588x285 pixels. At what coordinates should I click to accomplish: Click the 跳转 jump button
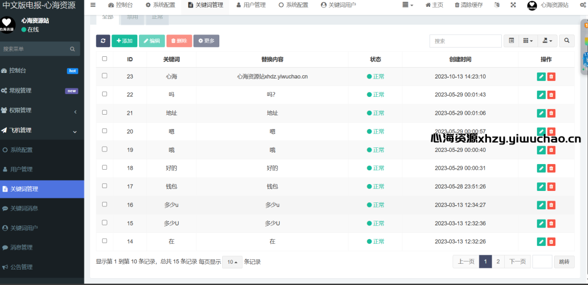(564, 262)
